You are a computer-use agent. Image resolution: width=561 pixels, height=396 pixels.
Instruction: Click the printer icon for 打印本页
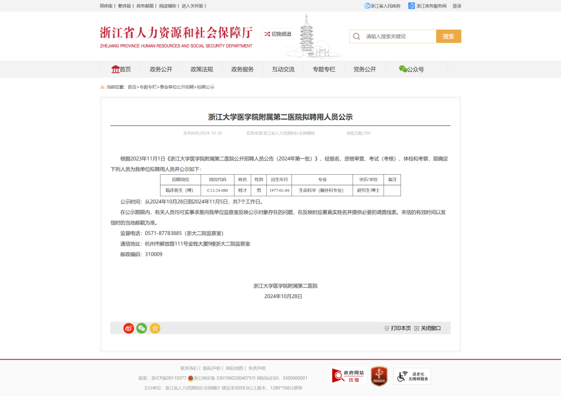coord(386,329)
